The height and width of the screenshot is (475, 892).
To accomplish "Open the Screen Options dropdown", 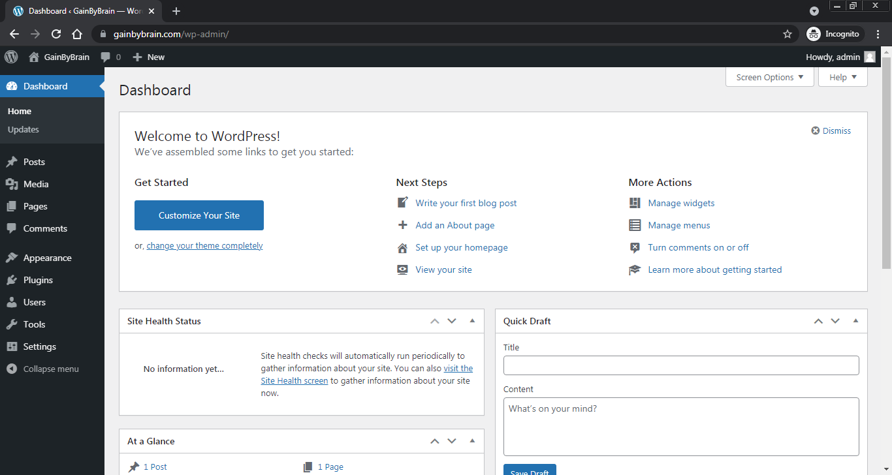I will (x=770, y=77).
